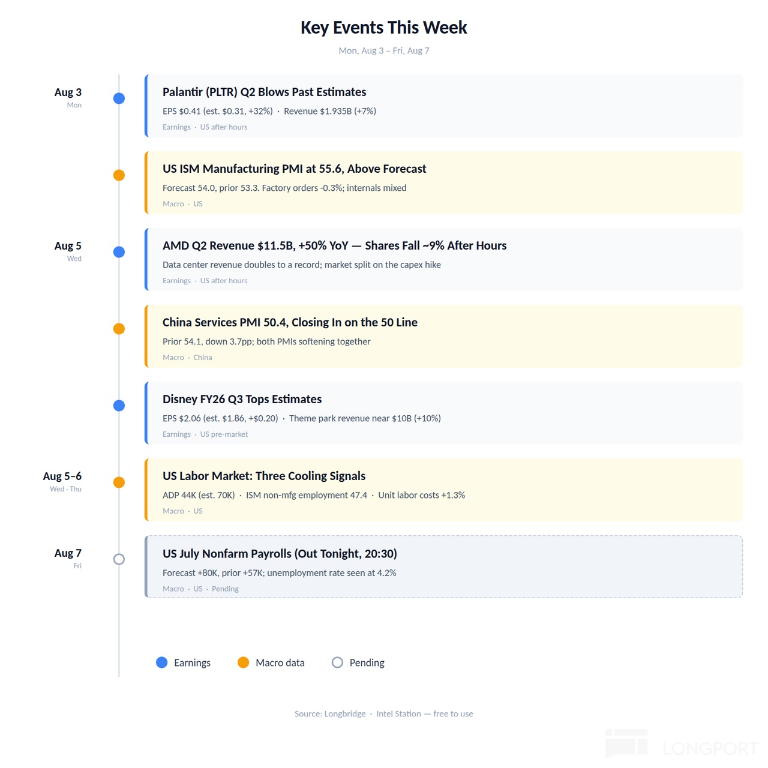Click the blue Earnings legend dot
Screen dimensions: 768x768
[x=161, y=662]
